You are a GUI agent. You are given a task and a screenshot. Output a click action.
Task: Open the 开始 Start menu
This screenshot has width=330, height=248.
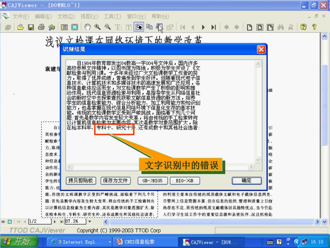19,242
